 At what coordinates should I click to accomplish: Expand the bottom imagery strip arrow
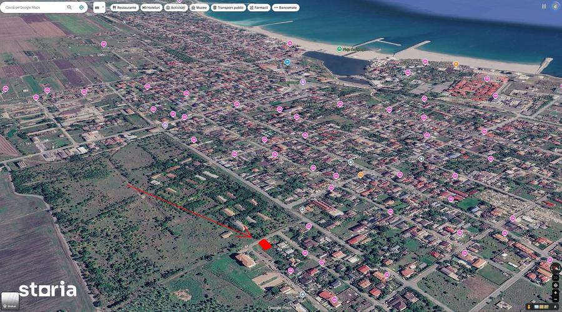pos(555,307)
